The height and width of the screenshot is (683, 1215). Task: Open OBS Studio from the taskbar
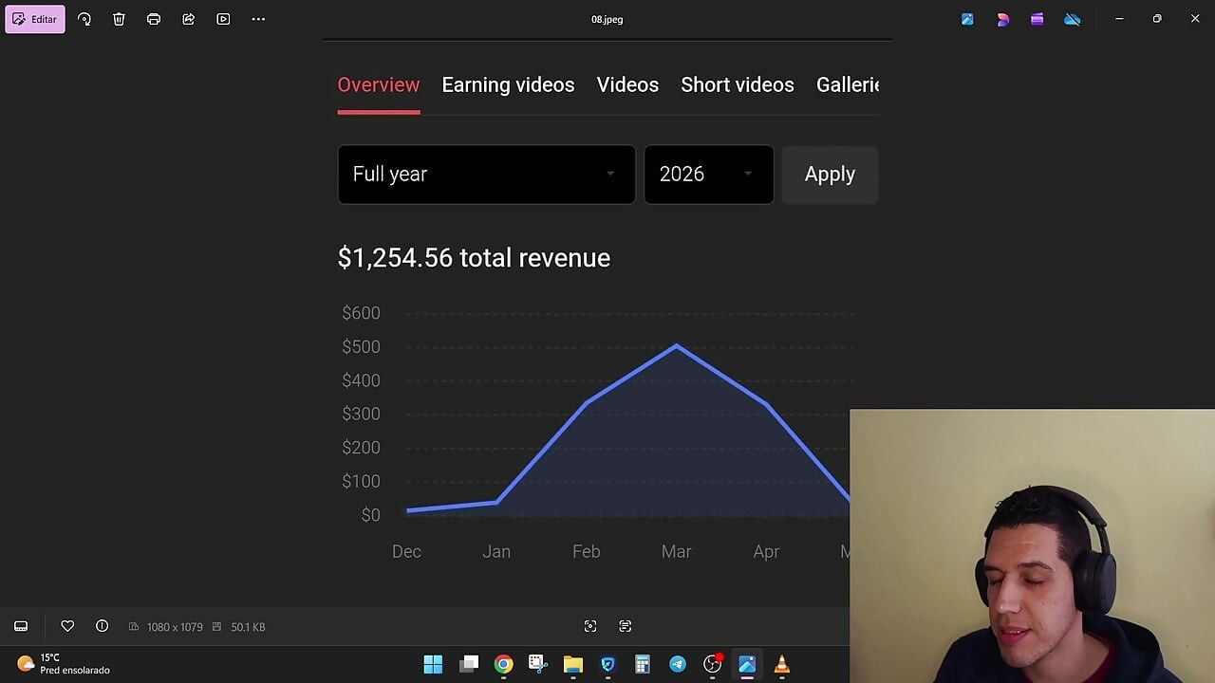click(x=712, y=664)
